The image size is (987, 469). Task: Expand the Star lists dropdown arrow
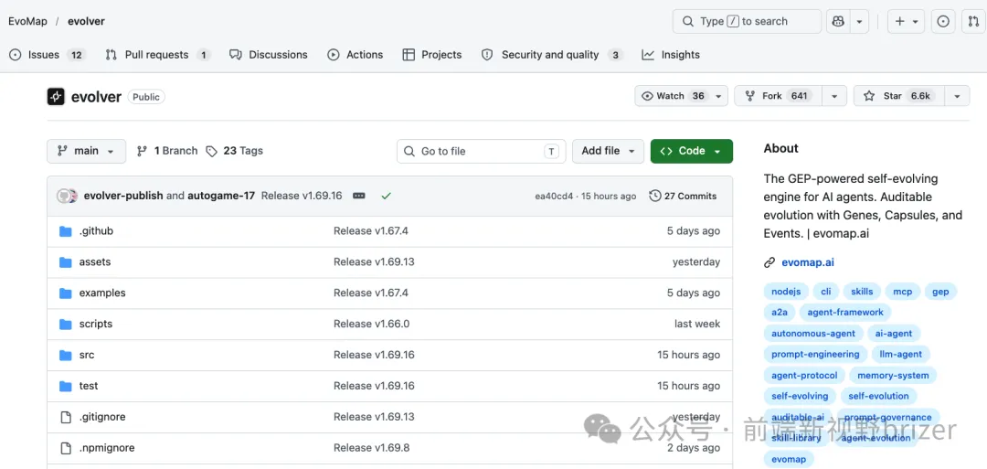pyautogui.click(x=958, y=96)
